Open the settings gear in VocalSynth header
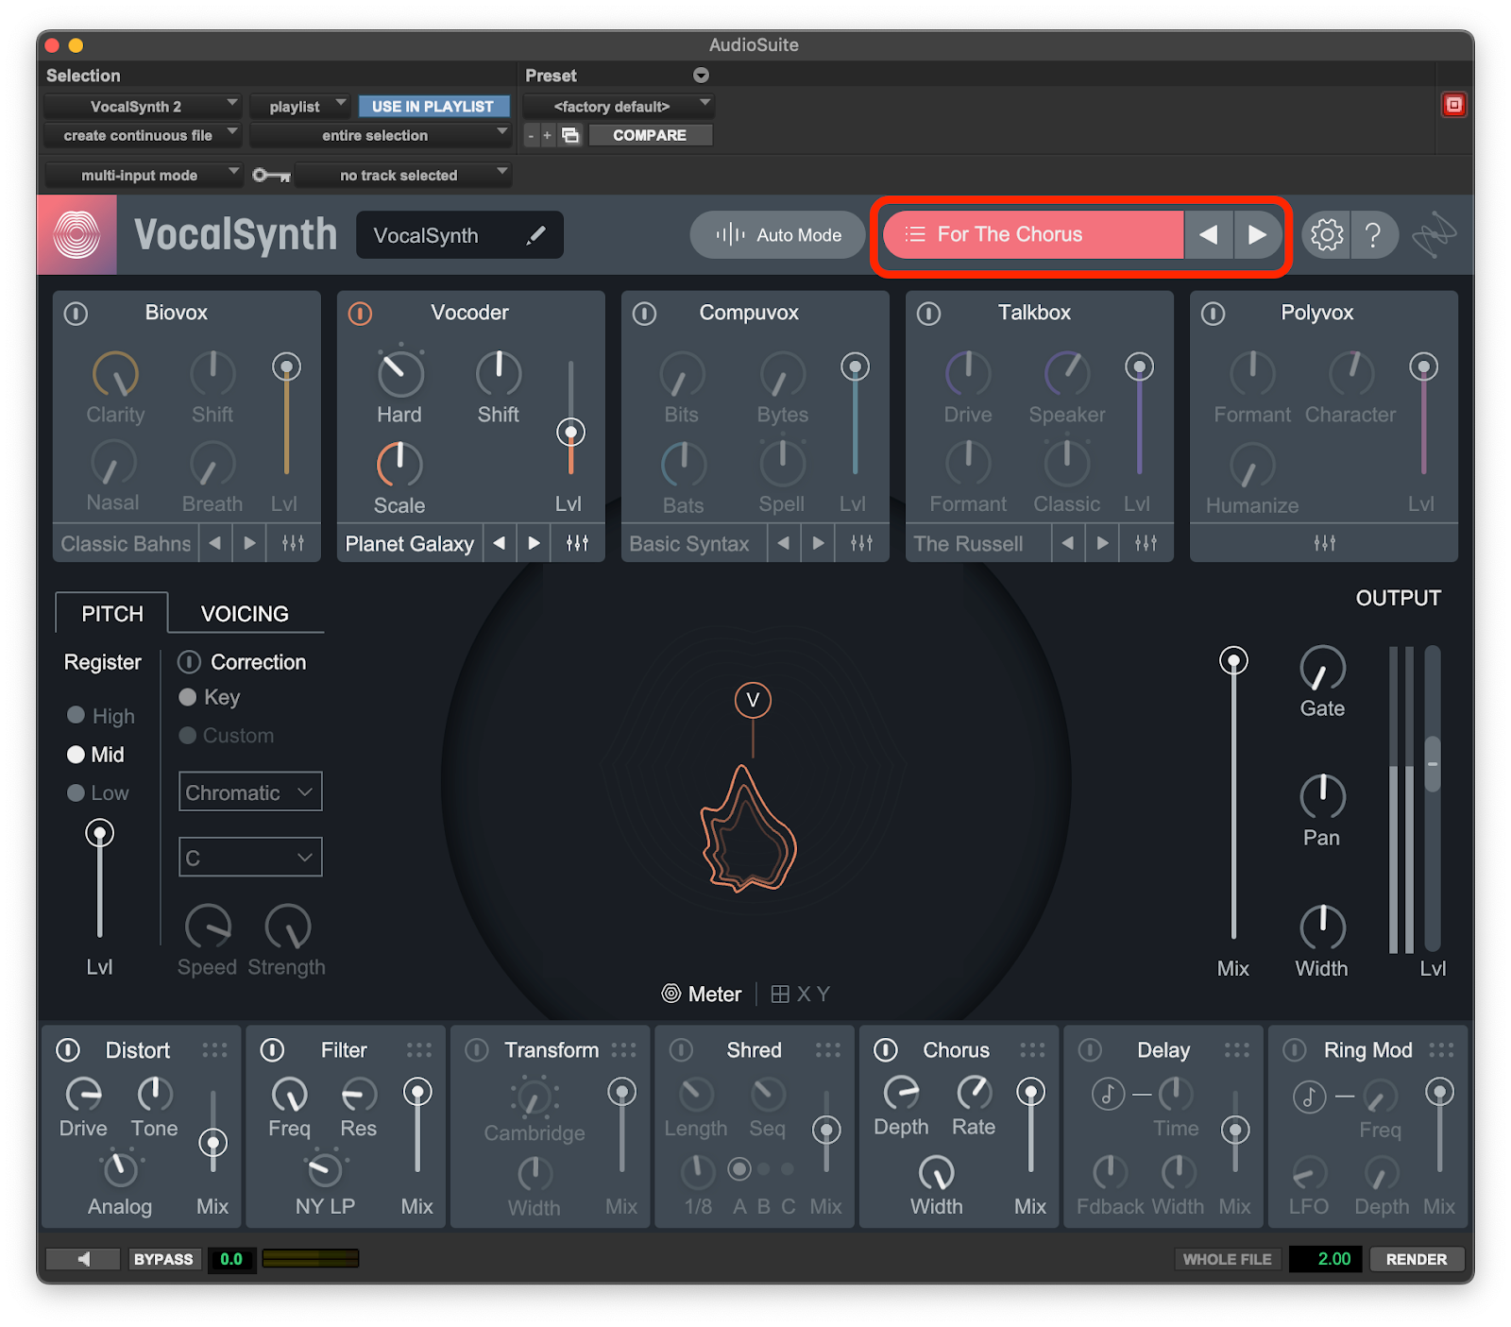Viewport: 1511px width, 1327px height. 1326,234
